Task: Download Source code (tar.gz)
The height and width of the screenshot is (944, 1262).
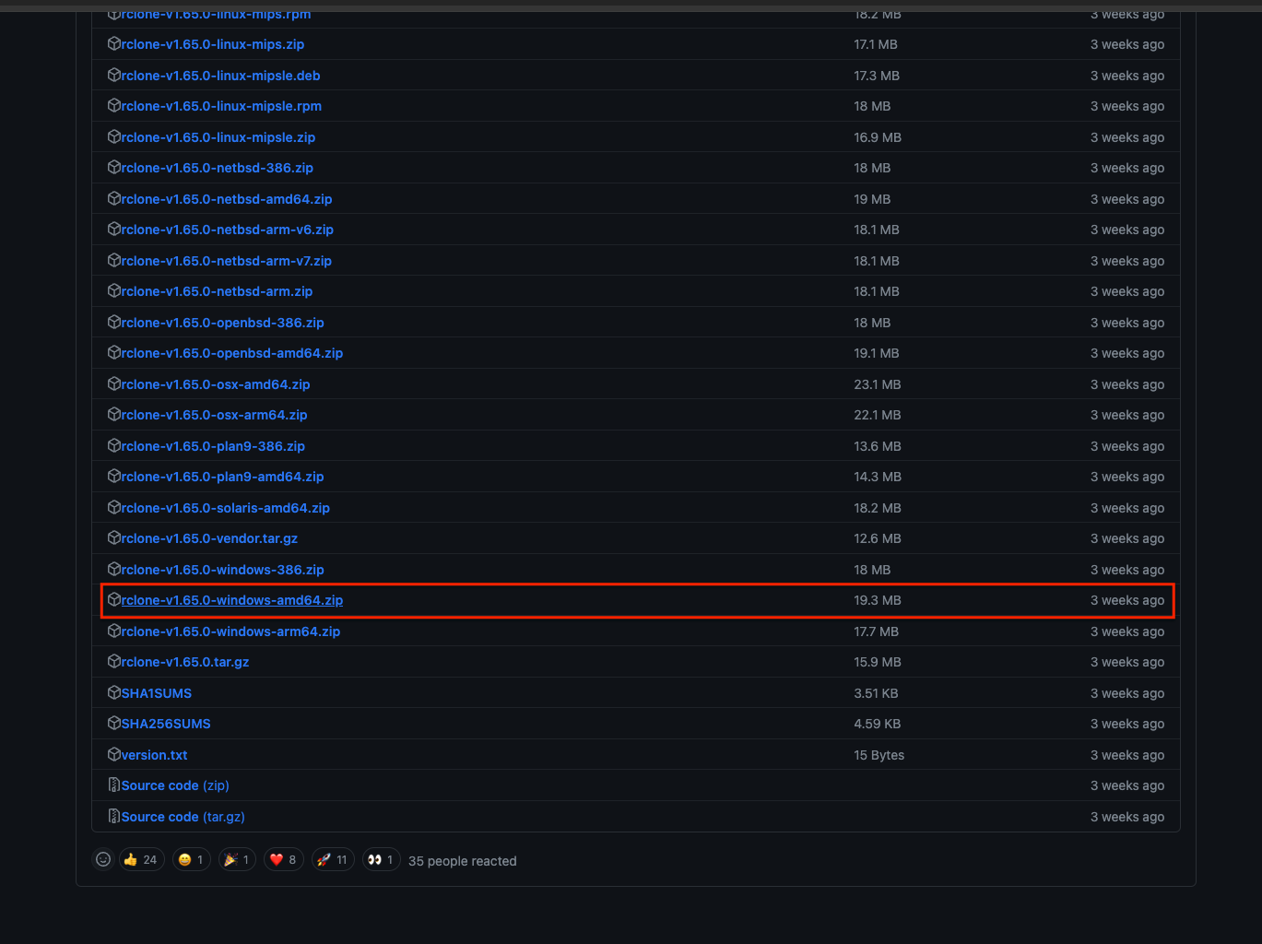Action: 183,817
